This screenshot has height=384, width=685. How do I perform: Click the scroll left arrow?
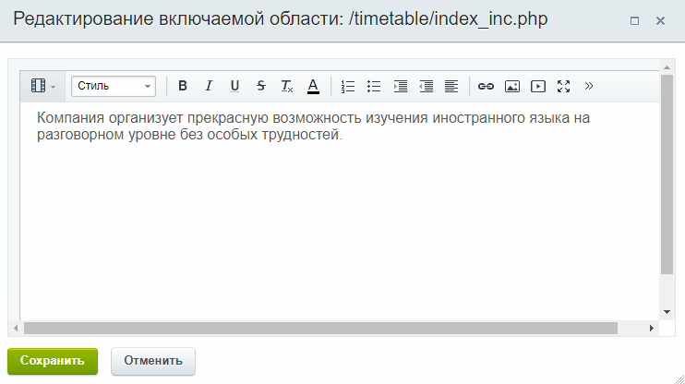point(16,328)
